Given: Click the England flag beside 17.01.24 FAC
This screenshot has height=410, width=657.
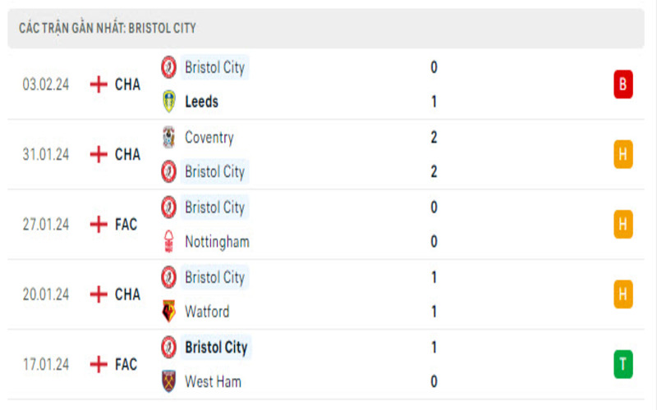Looking at the screenshot, I should [x=99, y=364].
